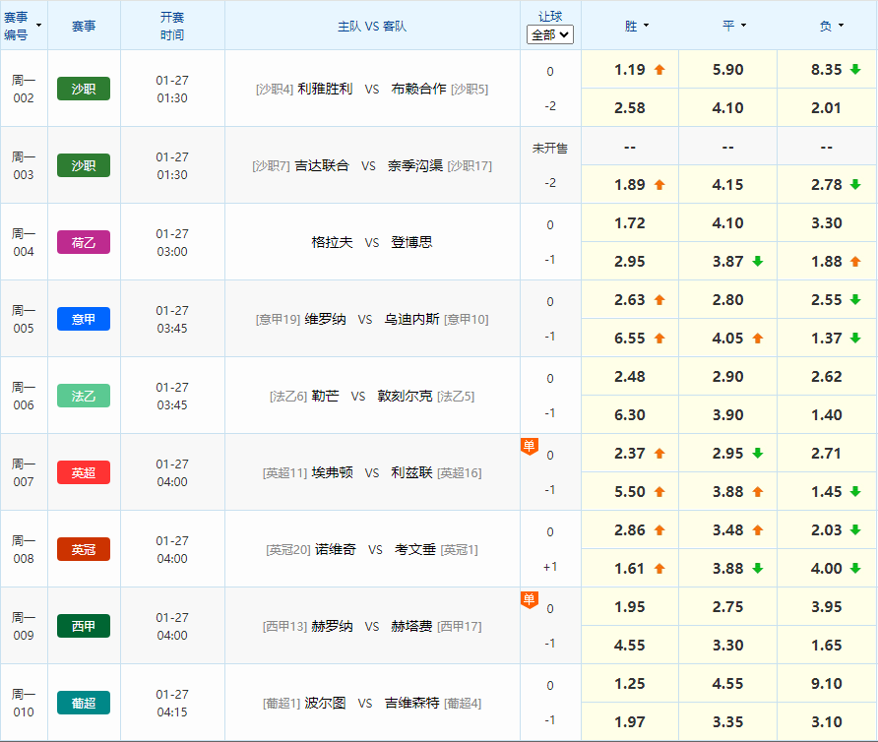
Task: Open the 让球 全部 dropdown
Action: point(550,34)
